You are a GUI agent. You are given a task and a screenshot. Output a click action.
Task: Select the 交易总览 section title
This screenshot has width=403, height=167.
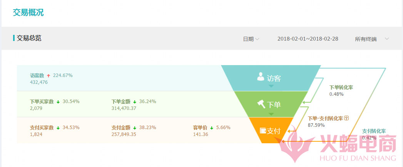tap(28, 38)
